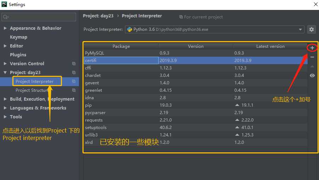Expand the Tools section
Image resolution: width=319 pixels, height=180 pixels.
coord(5,117)
